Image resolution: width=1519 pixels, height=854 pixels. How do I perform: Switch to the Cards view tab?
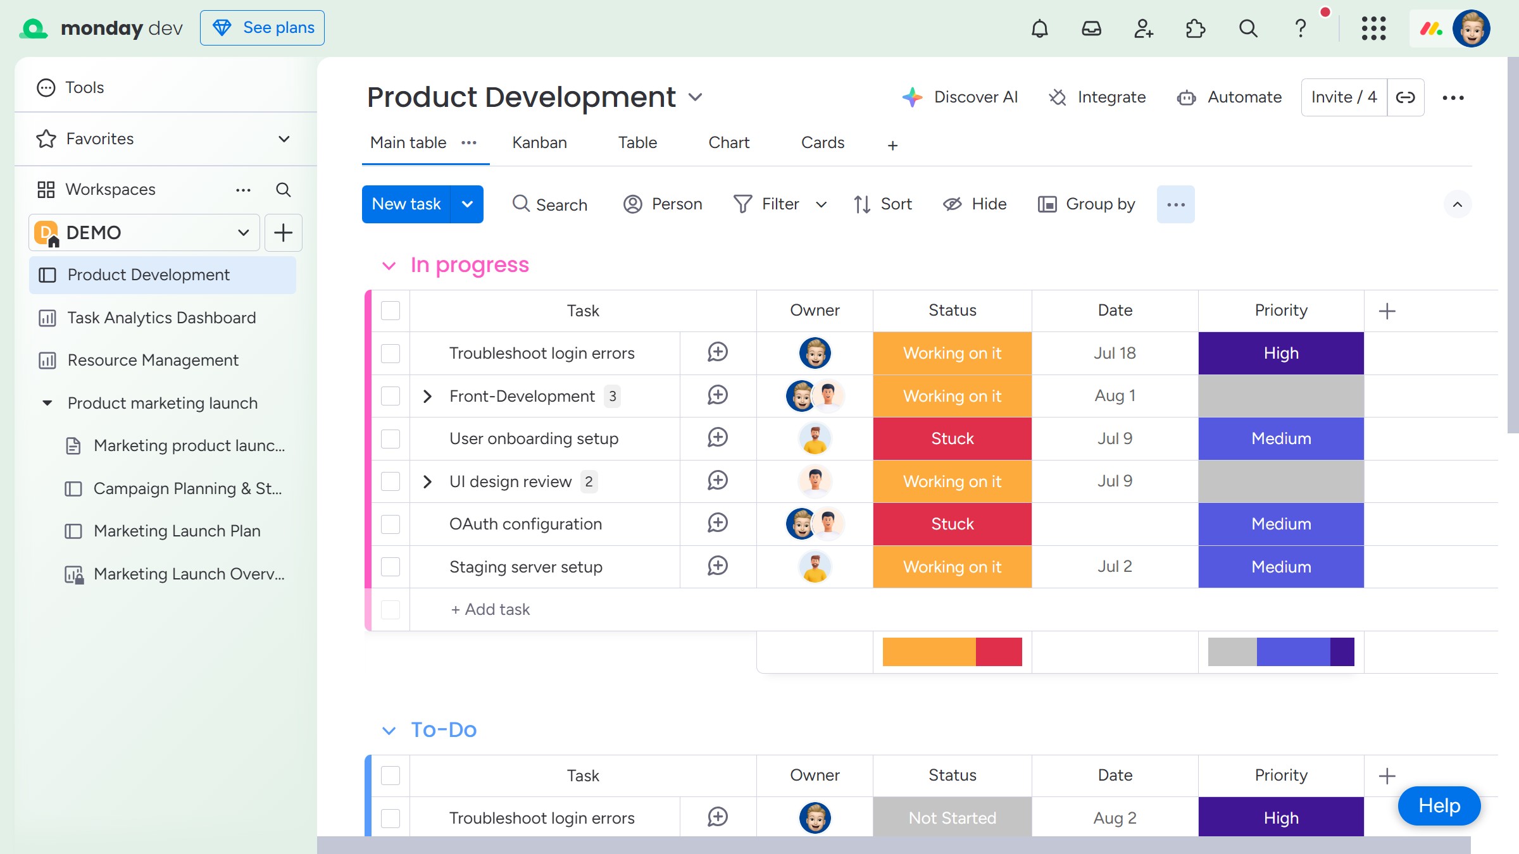point(822,143)
